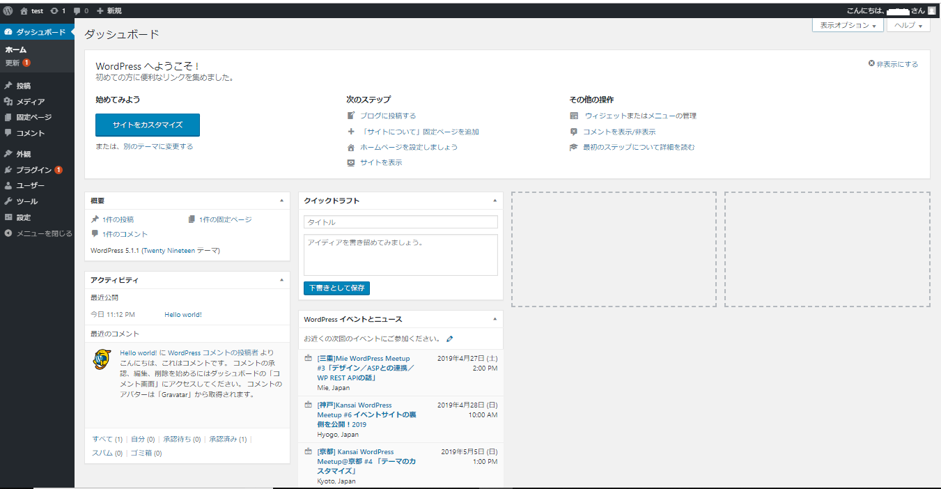The height and width of the screenshot is (489, 941).
Task: Click the plus icon by 「サイトについて」固定ページを追加
Action: pyautogui.click(x=351, y=132)
